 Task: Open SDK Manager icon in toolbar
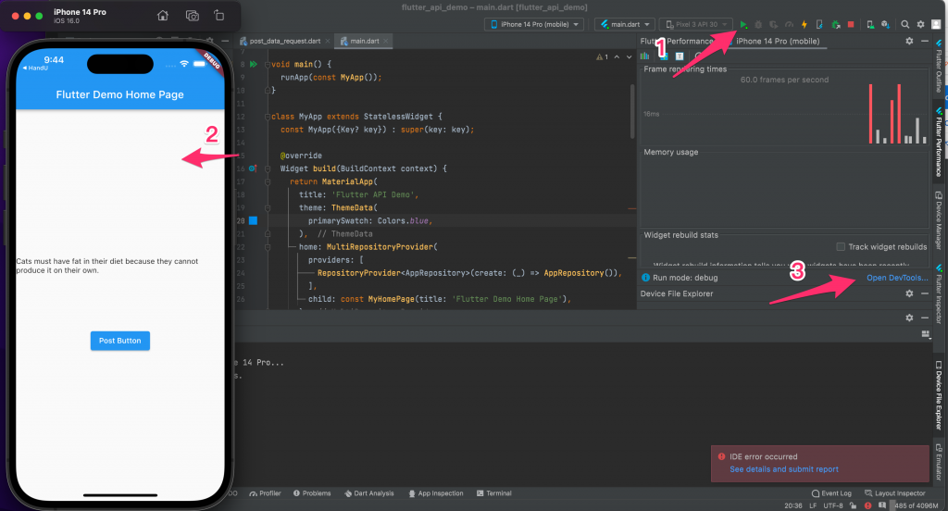(x=885, y=25)
